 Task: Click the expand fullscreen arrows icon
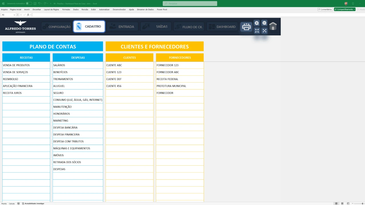[264, 31]
